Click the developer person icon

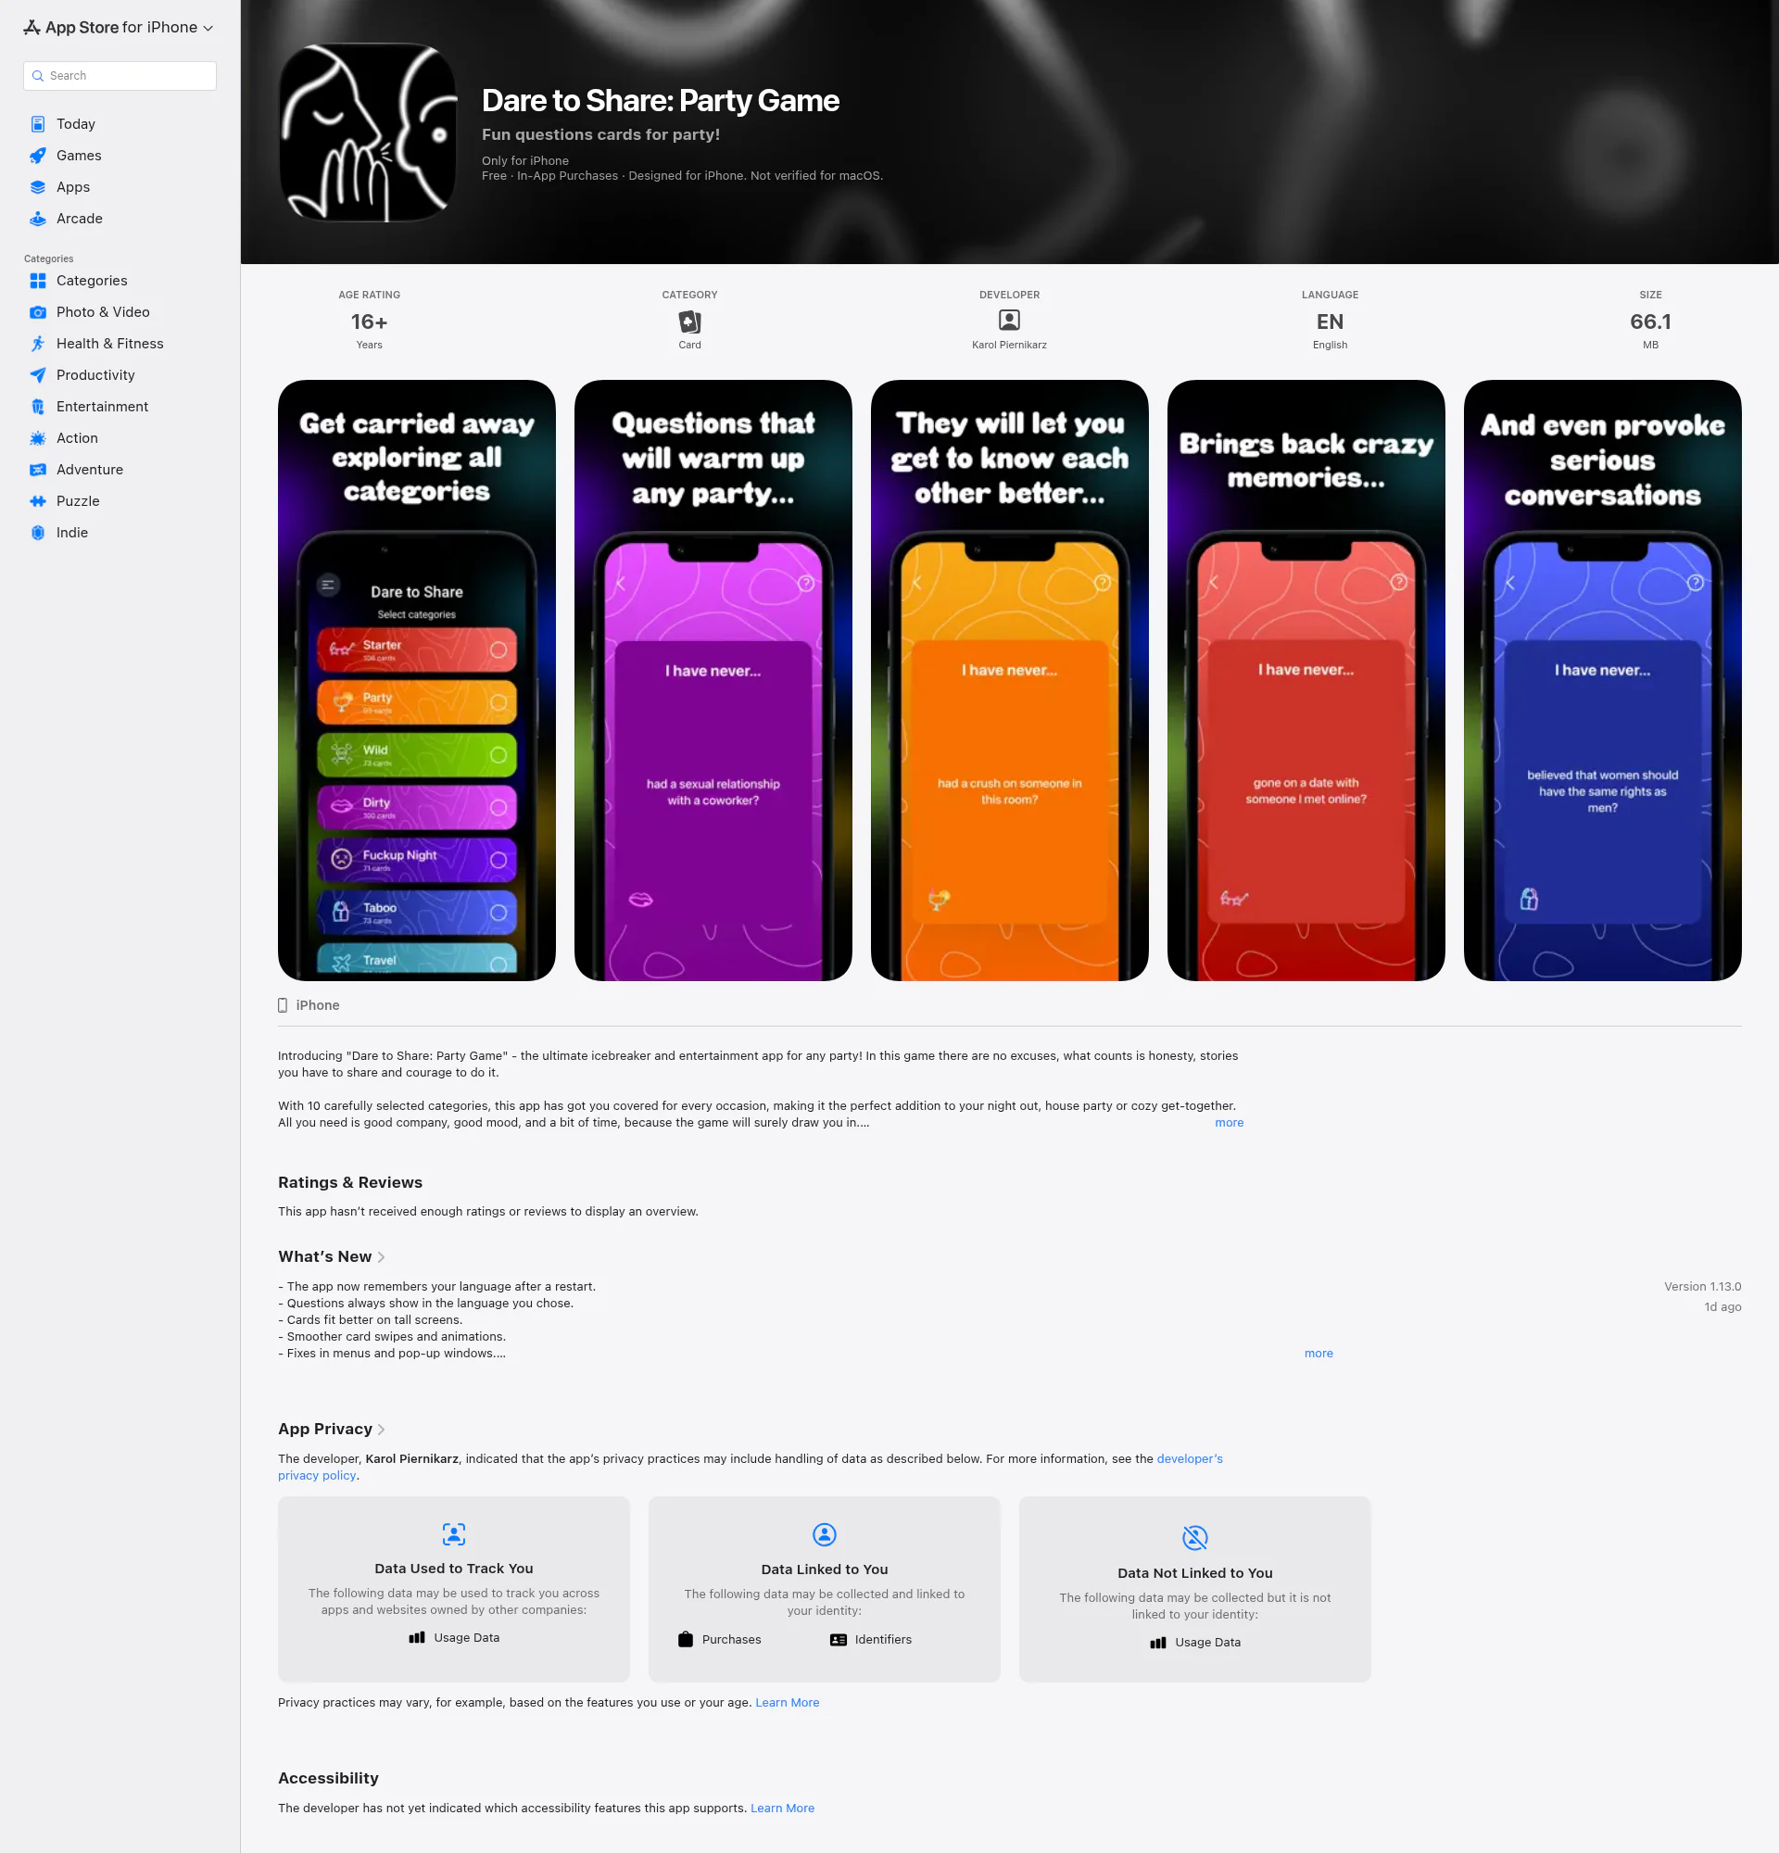tap(1009, 321)
